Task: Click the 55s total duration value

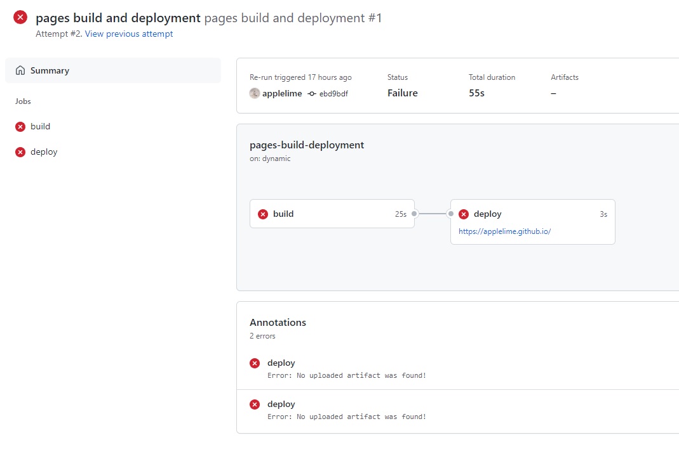Action: [476, 93]
